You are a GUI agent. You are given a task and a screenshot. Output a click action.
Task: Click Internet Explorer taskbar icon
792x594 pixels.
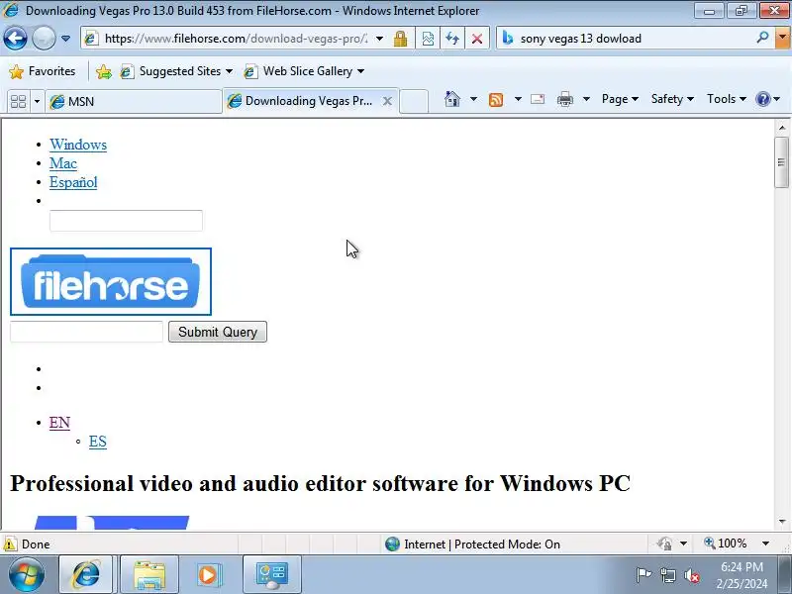[x=87, y=574]
